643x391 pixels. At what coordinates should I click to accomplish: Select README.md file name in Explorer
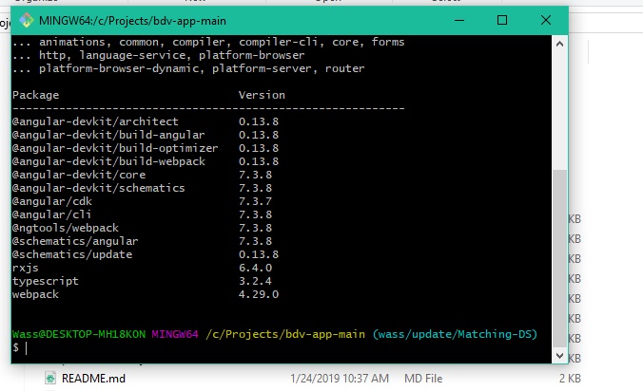(93, 379)
